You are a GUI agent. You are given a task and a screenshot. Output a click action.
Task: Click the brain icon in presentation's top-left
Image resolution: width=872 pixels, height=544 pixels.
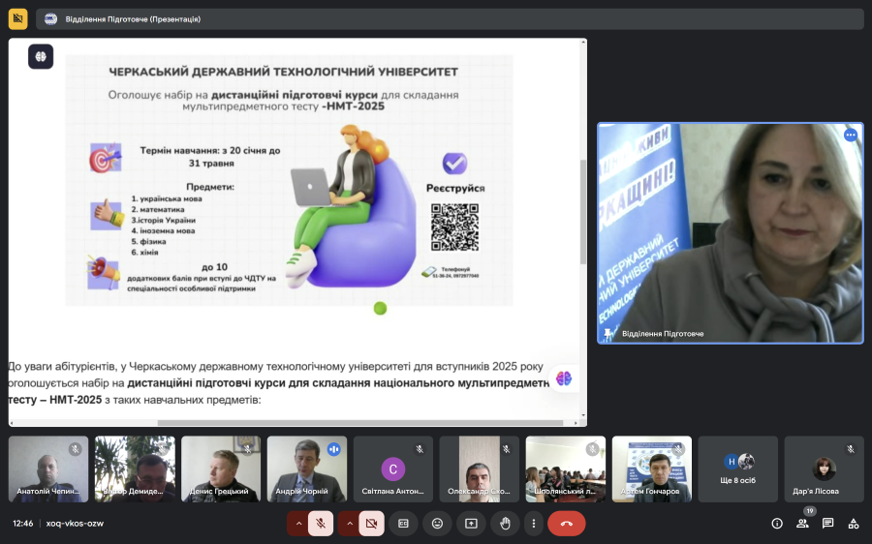point(41,57)
